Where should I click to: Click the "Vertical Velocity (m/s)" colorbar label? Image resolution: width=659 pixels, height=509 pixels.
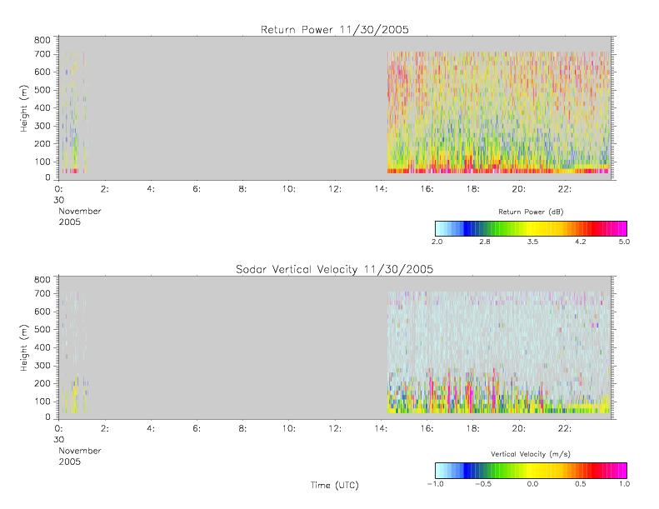(531, 454)
